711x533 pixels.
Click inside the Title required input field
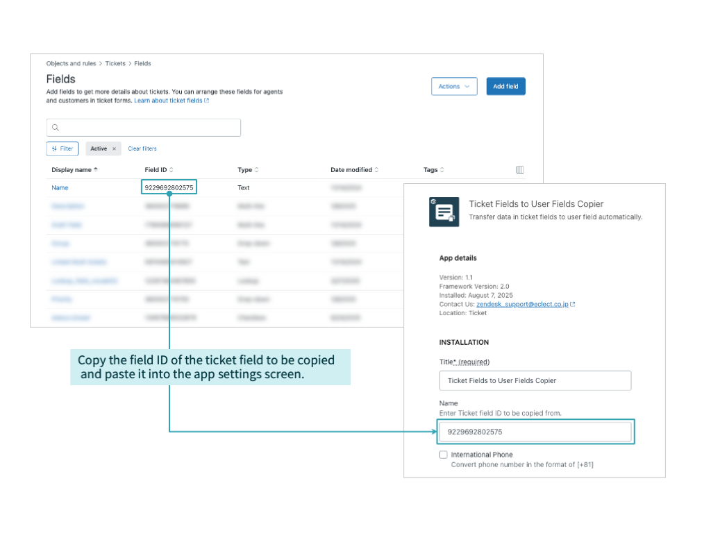click(535, 380)
